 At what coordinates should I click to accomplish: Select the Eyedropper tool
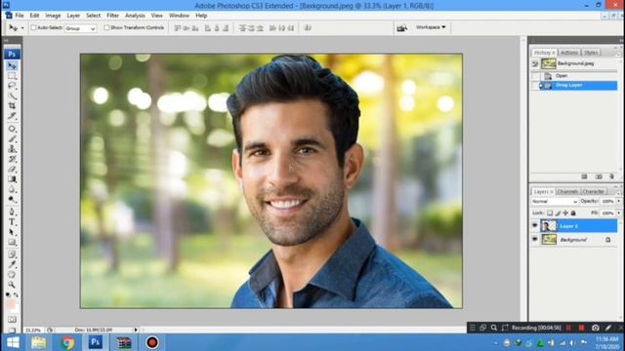coord(12,264)
